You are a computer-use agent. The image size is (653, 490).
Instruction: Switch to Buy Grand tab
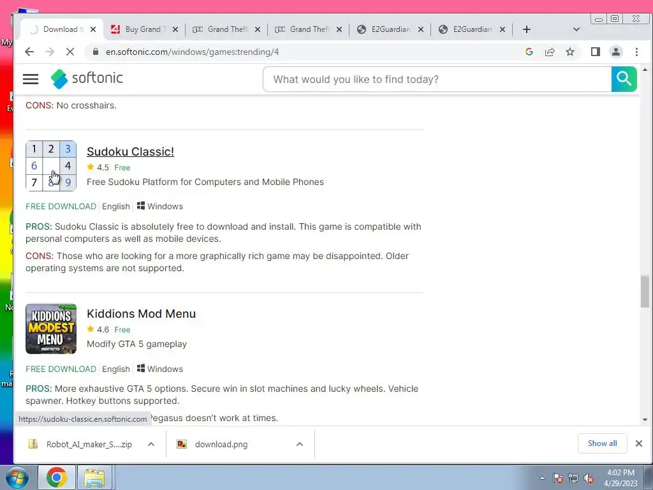click(145, 29)
